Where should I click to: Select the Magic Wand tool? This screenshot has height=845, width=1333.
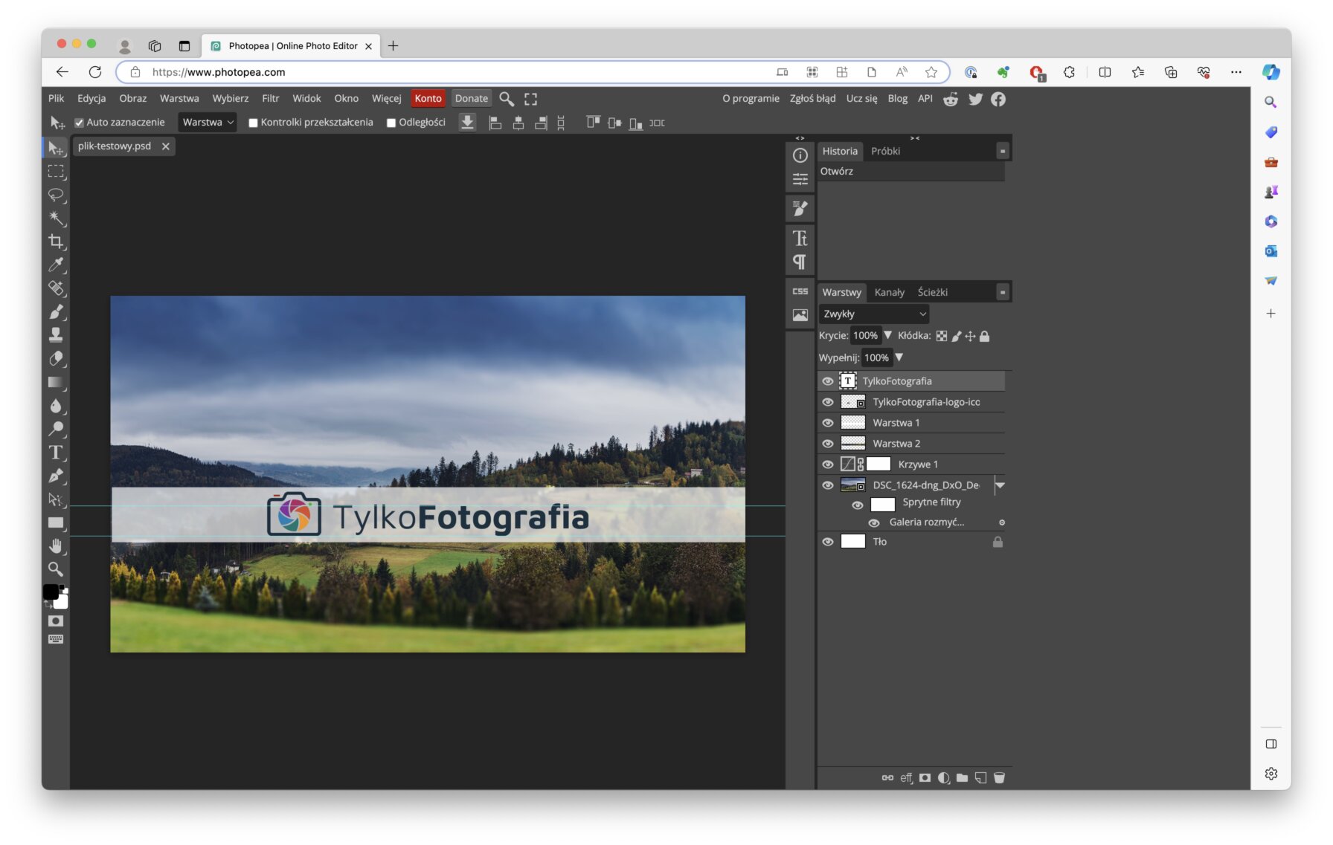coord(56,218)
